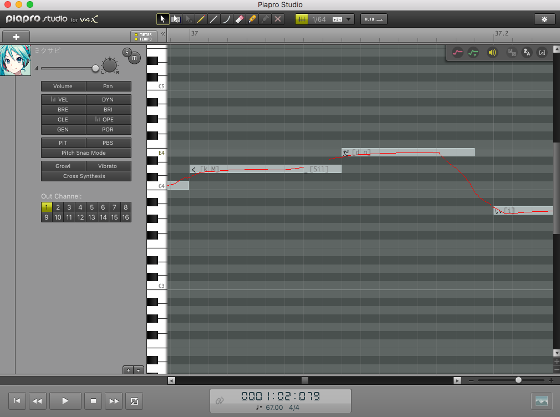Select output channel 5

click(x=92, y=207)
